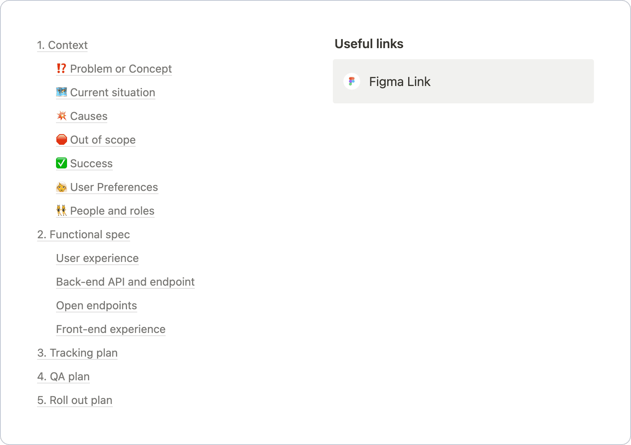Image resolution: width=631 pixels, height=445 pixels.
Task: Jump to 3. Tracking plan section
Action: point(77,353)
